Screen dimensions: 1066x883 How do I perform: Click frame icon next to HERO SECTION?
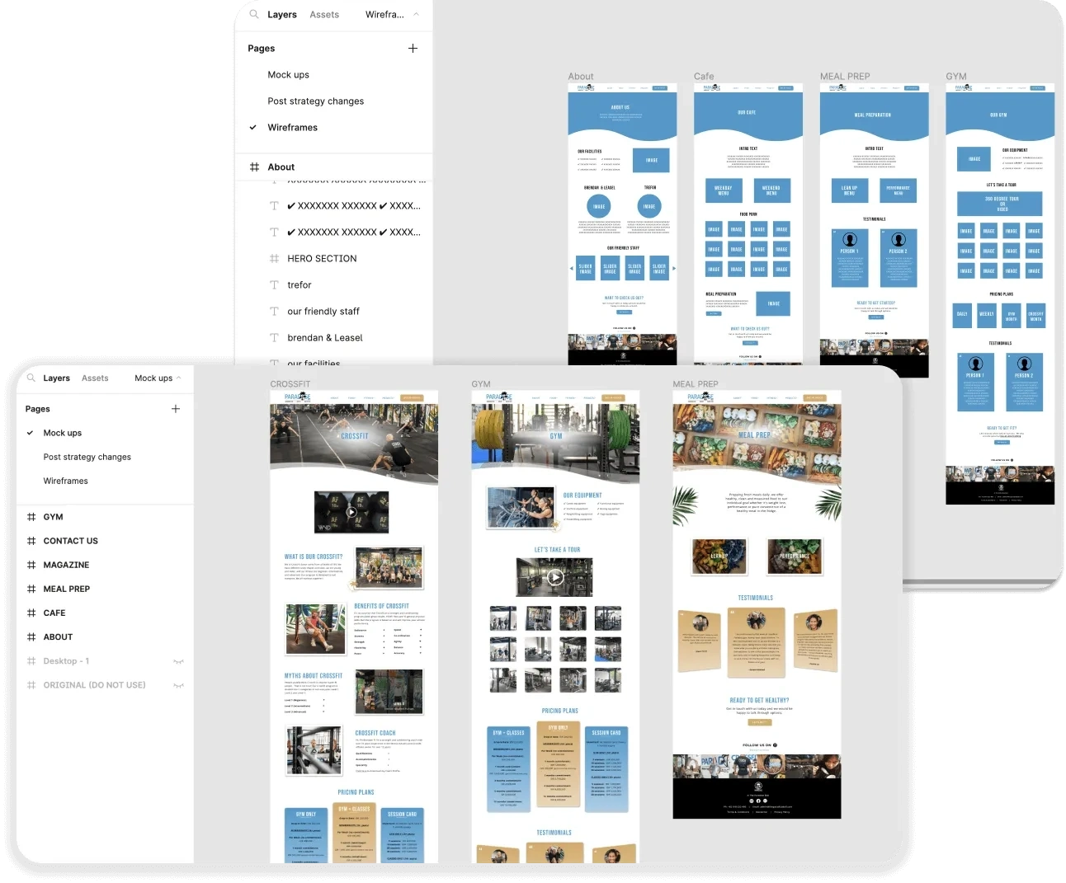(x=274, y=258)
